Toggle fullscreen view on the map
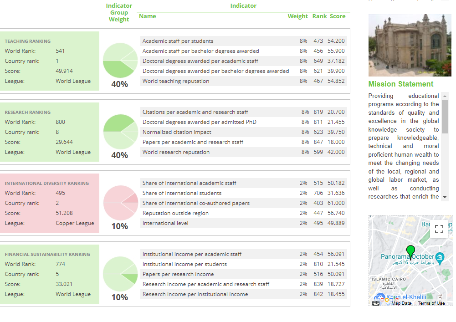This screenshot has width=456, height=322. click(439, 229)
